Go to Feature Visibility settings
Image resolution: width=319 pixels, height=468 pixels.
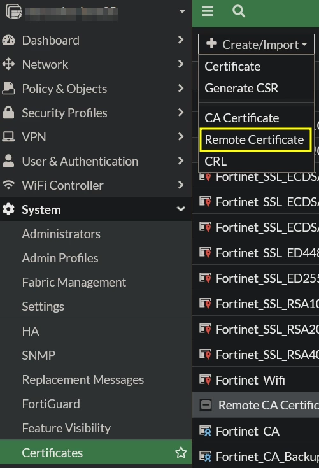point(66,429)
